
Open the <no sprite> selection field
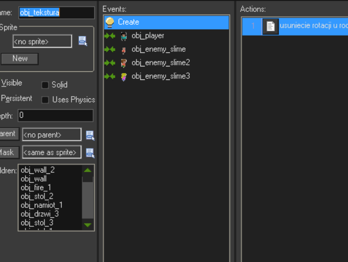click(x=42, y=41)
